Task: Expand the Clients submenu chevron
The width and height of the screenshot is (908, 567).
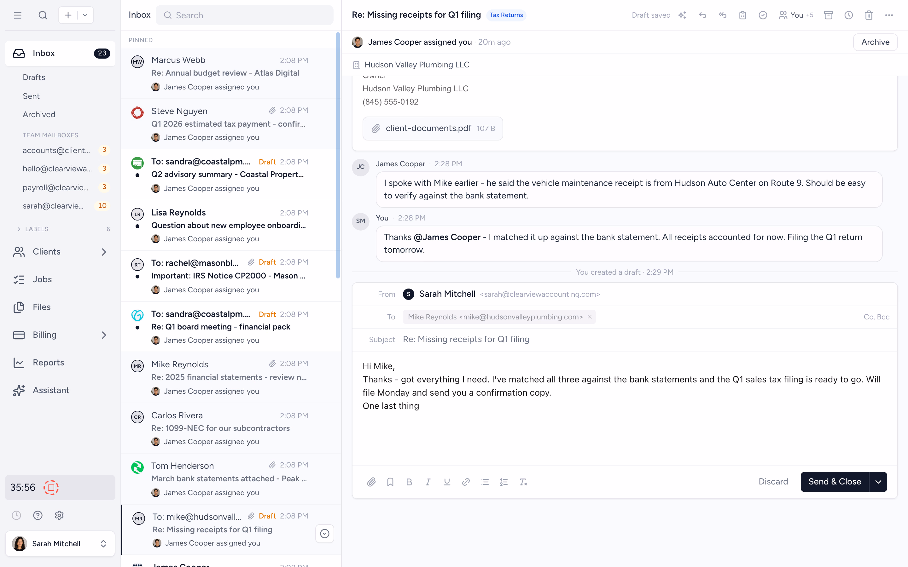Action: (103, 252)
